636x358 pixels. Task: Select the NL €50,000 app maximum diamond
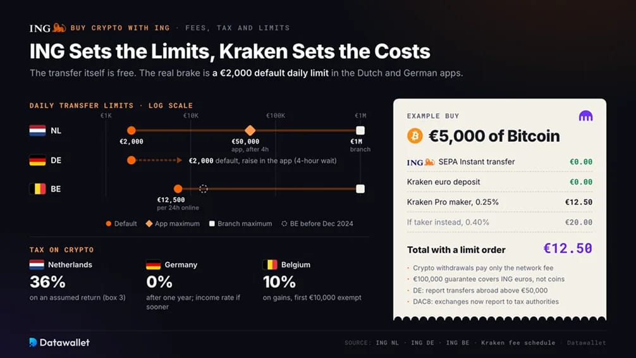(x=250, y=130)
